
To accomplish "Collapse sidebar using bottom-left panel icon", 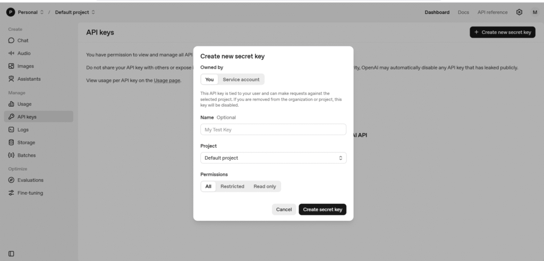I will pos(11,254).
